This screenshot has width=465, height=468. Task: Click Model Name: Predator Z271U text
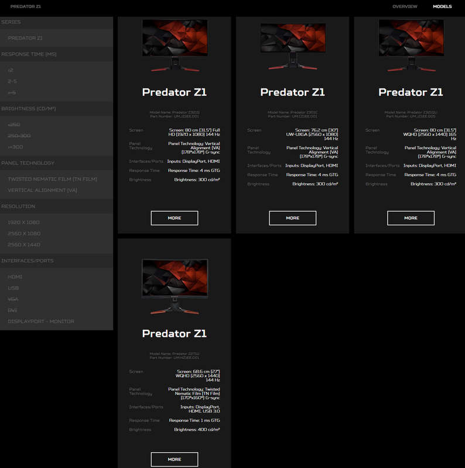tap(174, 354)
